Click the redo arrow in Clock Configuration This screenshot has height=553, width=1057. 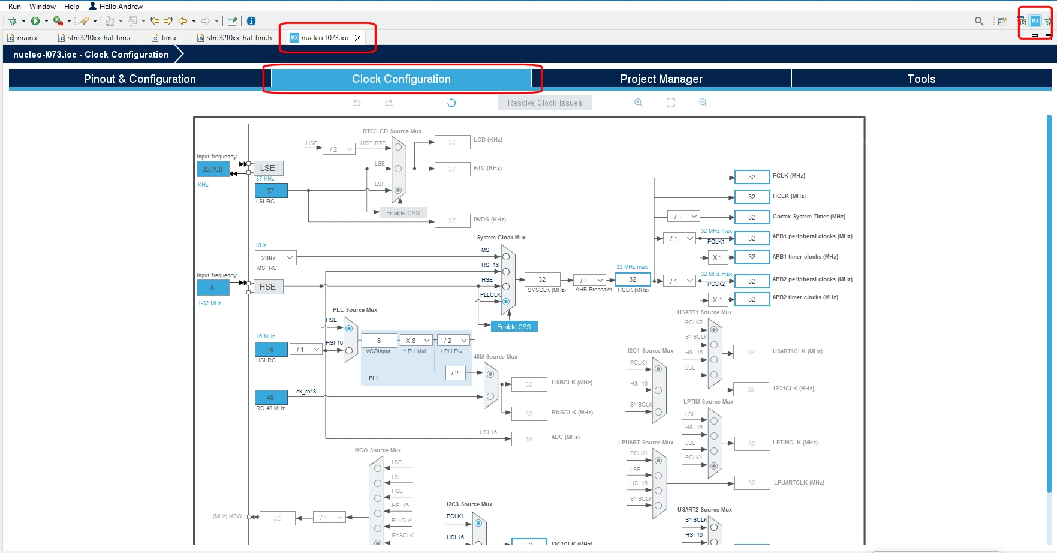pos(389,103)
